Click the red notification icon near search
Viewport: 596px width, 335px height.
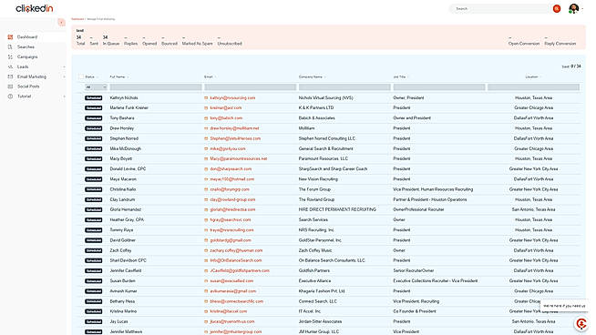pyautogui.click(x=557, y=8)
